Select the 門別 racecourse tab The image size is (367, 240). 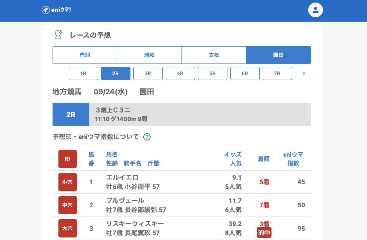click(x=85, y=55)
